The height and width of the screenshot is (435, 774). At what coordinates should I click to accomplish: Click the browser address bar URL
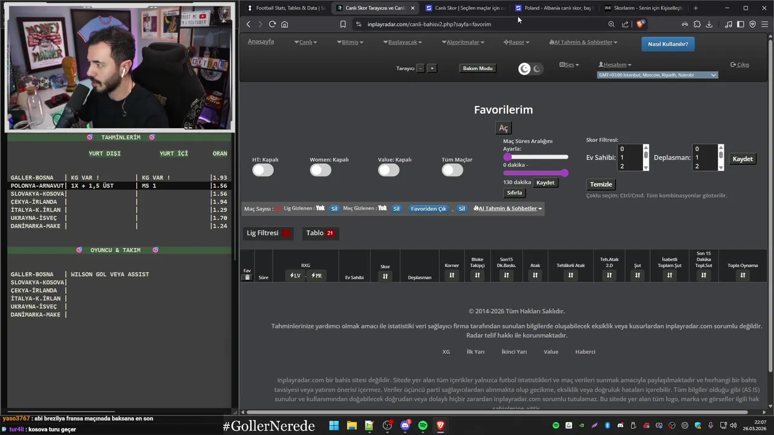click(429, 24)
